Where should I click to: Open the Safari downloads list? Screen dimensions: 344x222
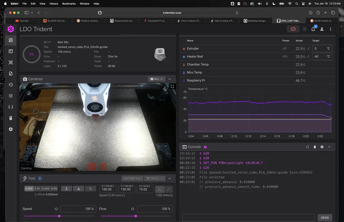pyautogui.click(x=311, y=13)
